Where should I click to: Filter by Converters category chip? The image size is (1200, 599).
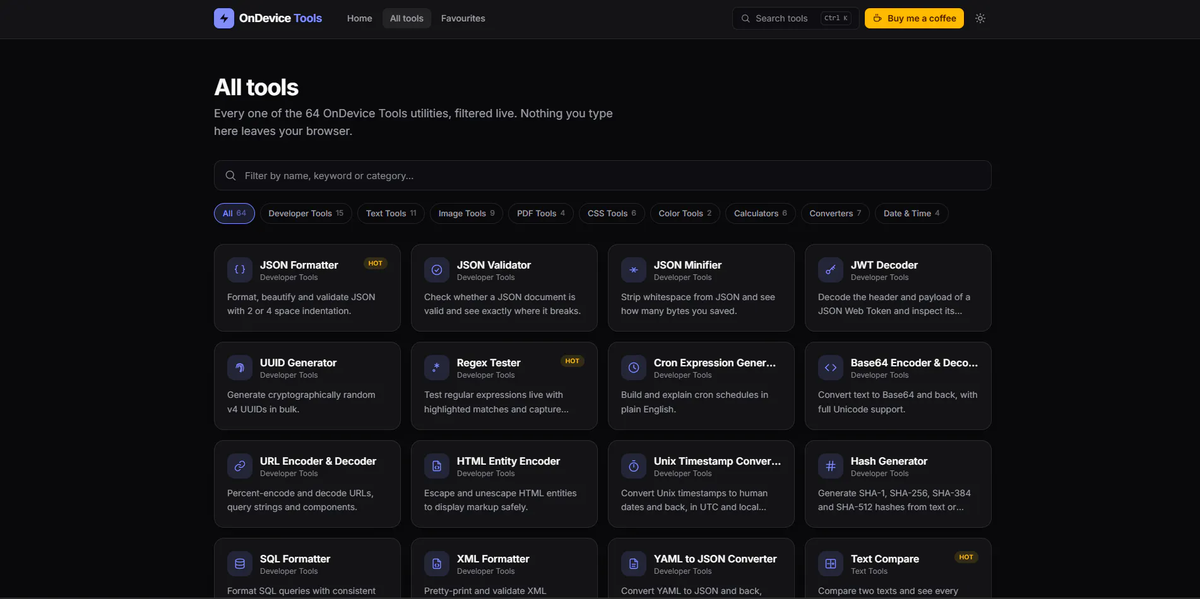tap(835, 213)
